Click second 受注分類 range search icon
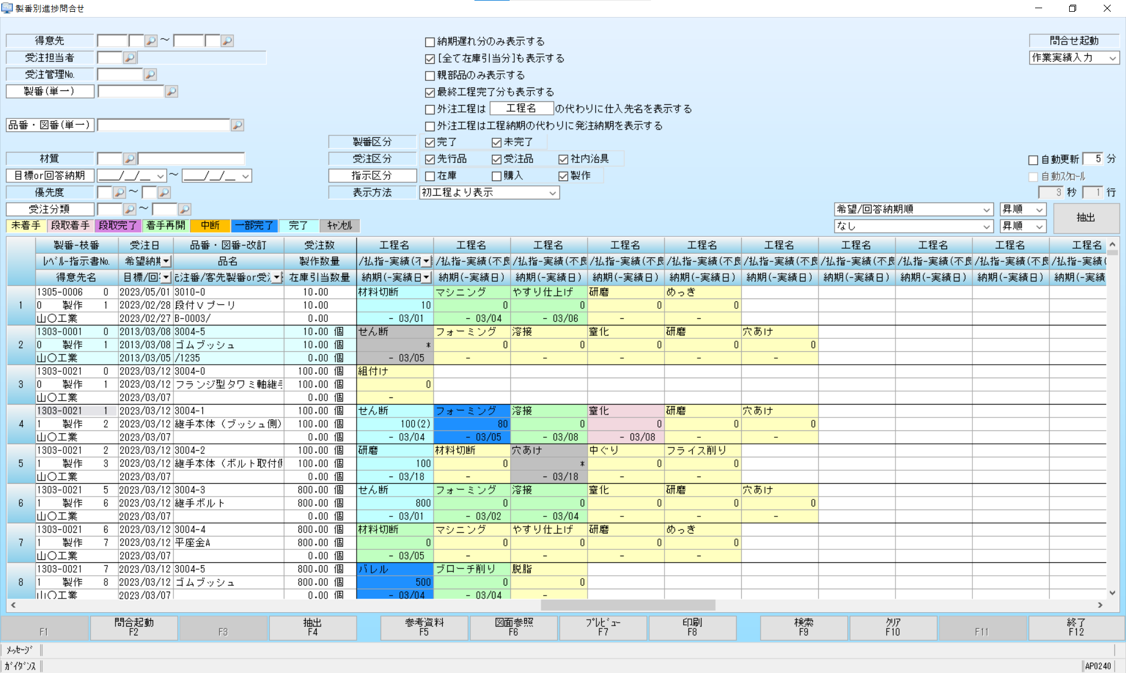Screen dimensions: 1126x673 click(x=184, y=209)
